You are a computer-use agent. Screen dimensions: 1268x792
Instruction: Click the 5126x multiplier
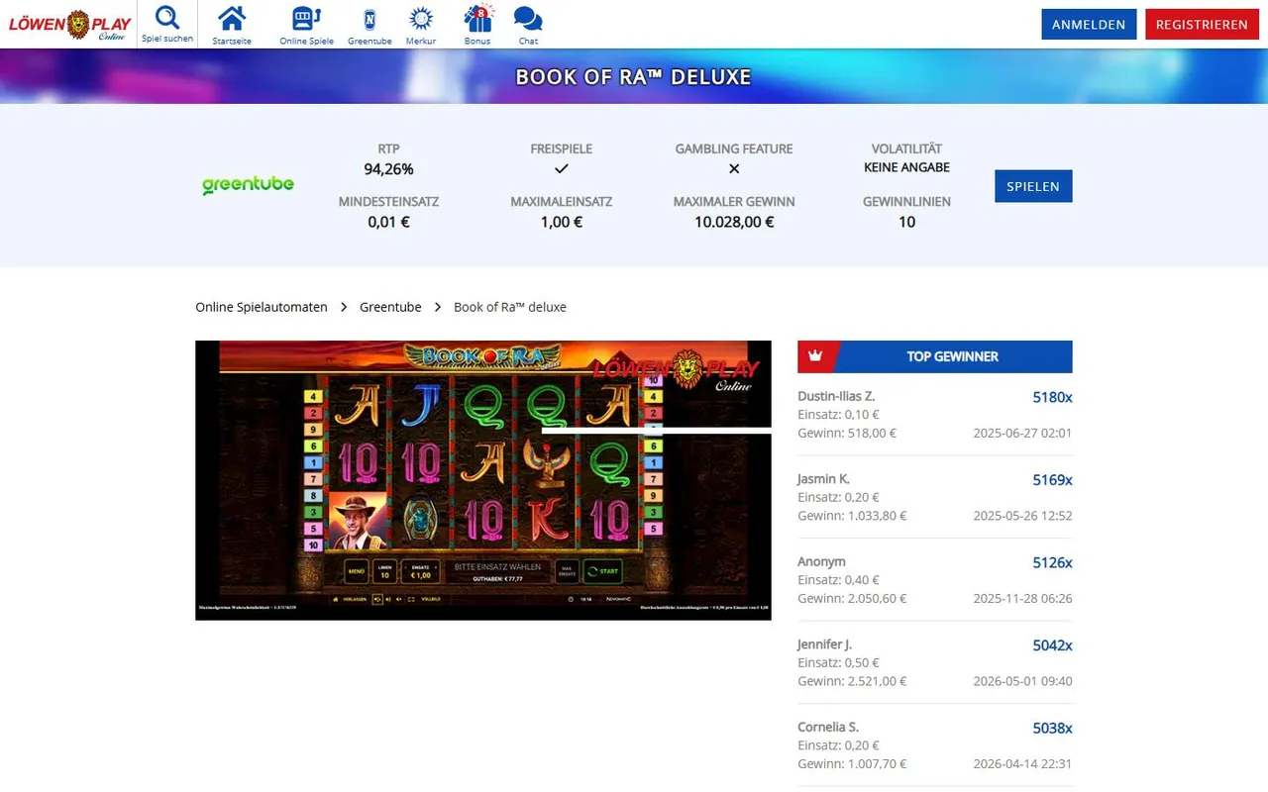(1052, 562)
